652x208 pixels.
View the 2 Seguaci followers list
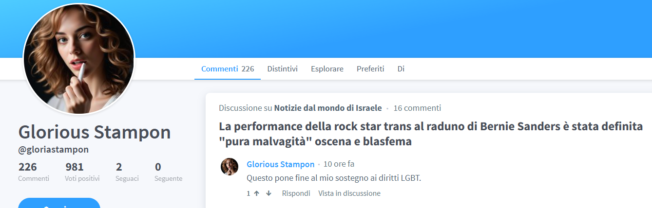coord(127,172)
